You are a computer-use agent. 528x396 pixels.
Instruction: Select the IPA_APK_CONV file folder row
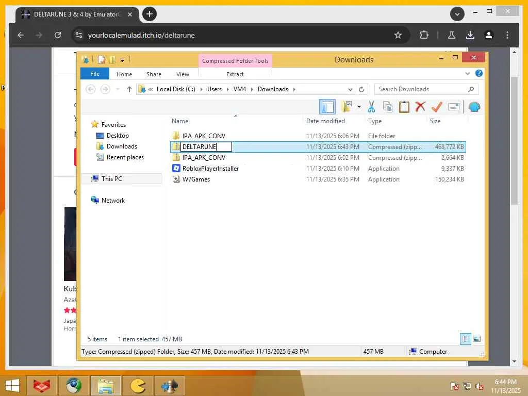318,136
